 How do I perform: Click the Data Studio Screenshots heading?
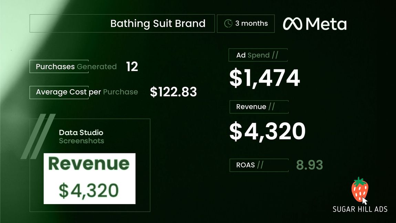(81, 136)
